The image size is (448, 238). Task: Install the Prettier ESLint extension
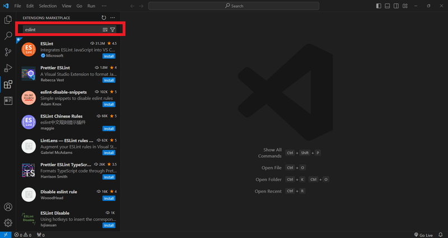tap(109, 80)
